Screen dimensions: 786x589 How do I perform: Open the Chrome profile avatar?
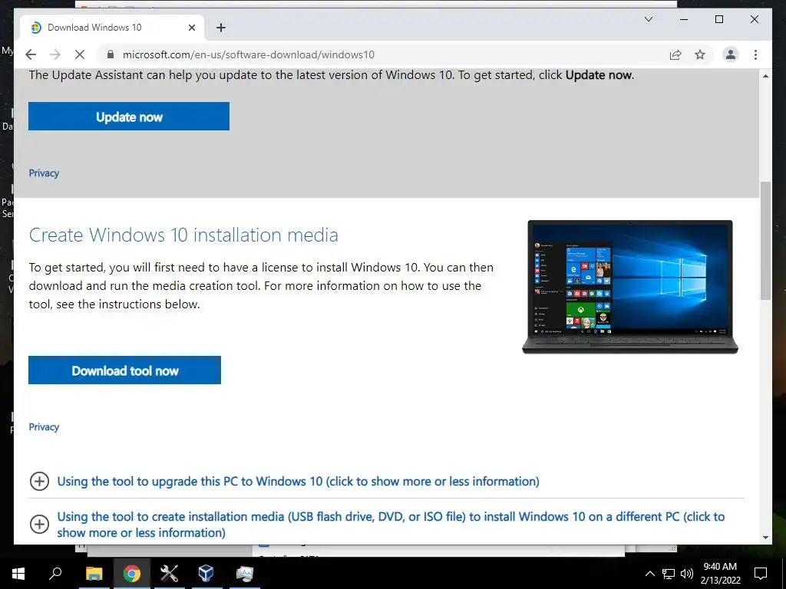pos(731,54)
